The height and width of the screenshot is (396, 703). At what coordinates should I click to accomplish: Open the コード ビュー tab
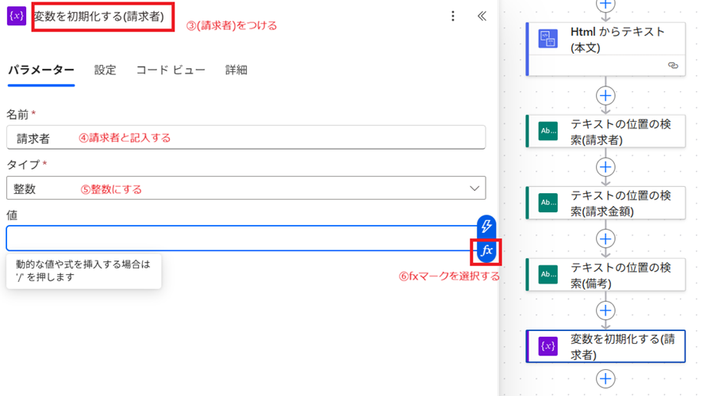171,70
